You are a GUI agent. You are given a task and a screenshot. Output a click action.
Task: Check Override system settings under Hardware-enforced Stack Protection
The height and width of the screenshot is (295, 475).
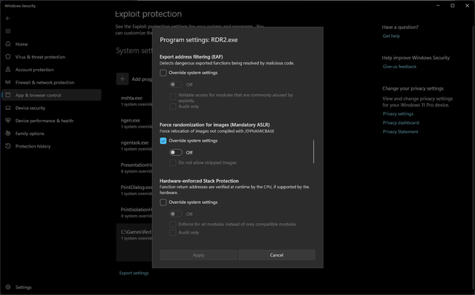163,202
